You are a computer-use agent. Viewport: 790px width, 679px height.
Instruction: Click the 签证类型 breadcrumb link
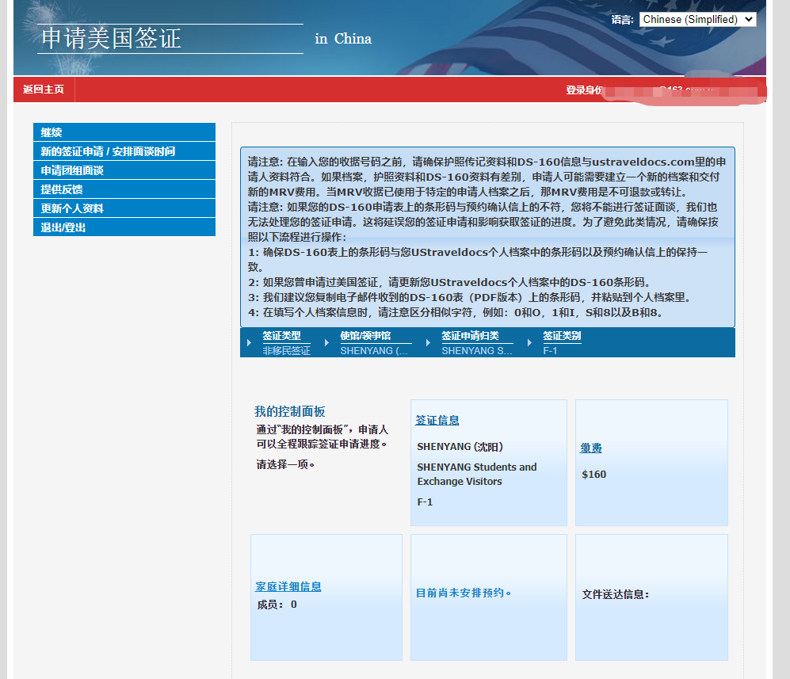(x=281, y=335)
